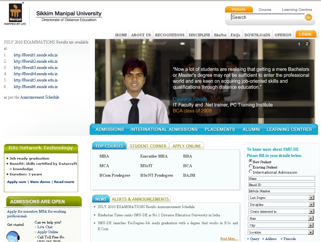Select the ALERTS & ANNOUNCEMENTS tab

(140, 199)
